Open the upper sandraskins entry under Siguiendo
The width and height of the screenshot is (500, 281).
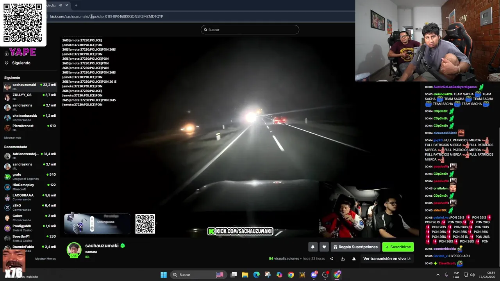tap(30, 107)
